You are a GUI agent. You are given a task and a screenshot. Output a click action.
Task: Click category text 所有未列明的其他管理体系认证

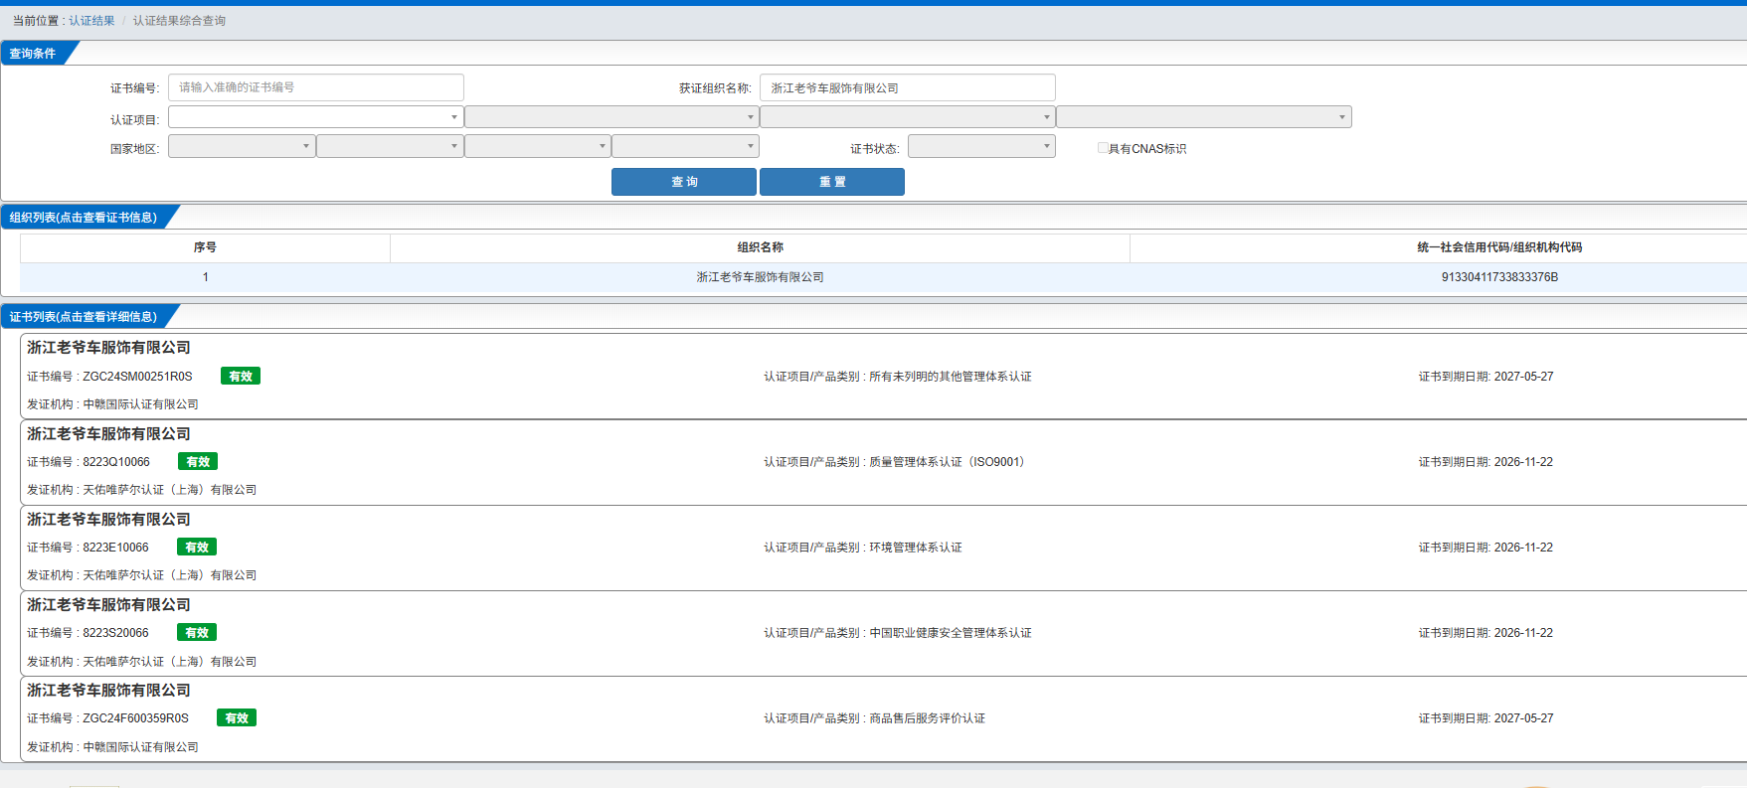tap(951, 377)
